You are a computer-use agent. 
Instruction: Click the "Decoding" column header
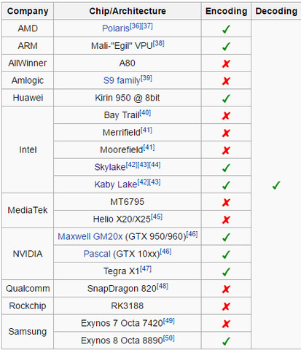[276, 11]
